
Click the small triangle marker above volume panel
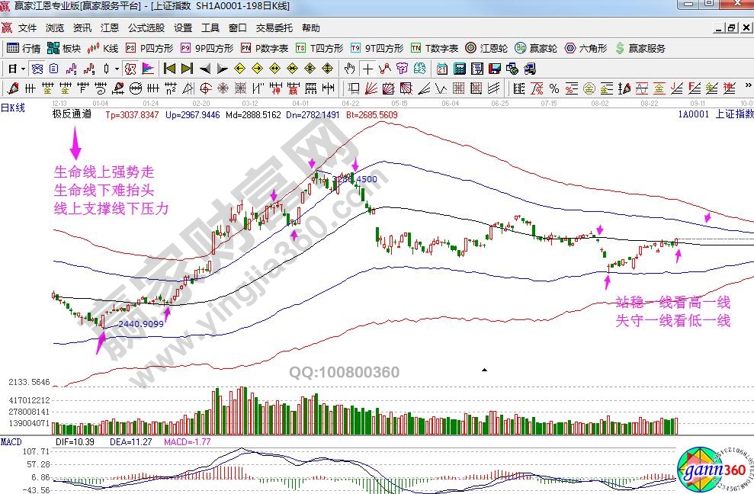(x=483, y=370)
